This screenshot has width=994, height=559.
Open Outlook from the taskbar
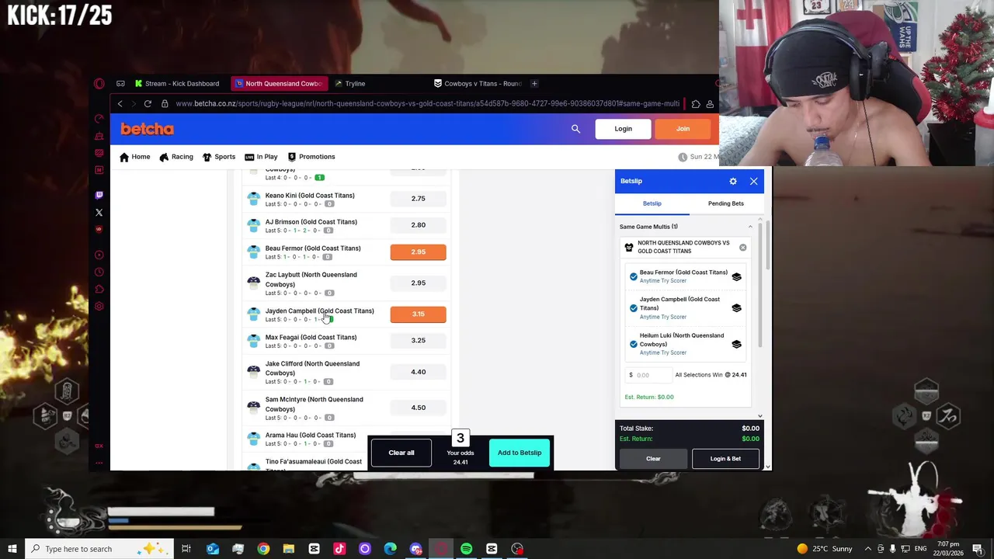(x=212, y=549)
